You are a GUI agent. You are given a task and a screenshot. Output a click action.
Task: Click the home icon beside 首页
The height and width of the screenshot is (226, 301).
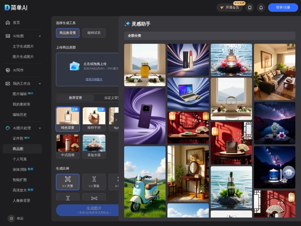tap(8, 23)
